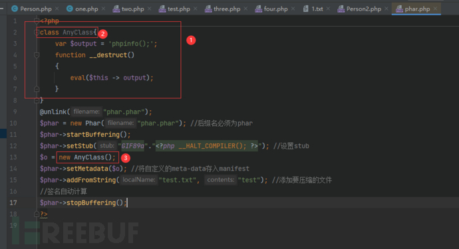Click line number 17 in the gutter
459x249 pixels.
13,203
